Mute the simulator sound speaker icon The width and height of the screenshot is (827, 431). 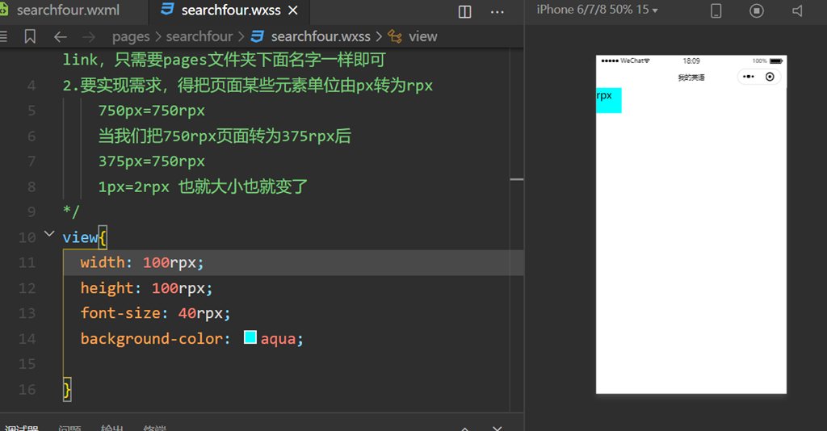[797, 10]
